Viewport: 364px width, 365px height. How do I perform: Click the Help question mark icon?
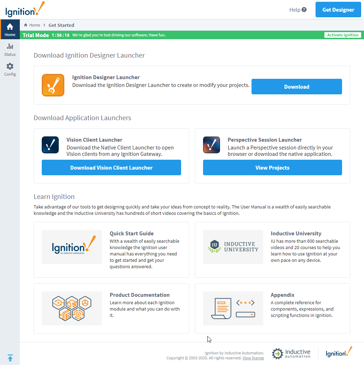(x=304, y=10)
